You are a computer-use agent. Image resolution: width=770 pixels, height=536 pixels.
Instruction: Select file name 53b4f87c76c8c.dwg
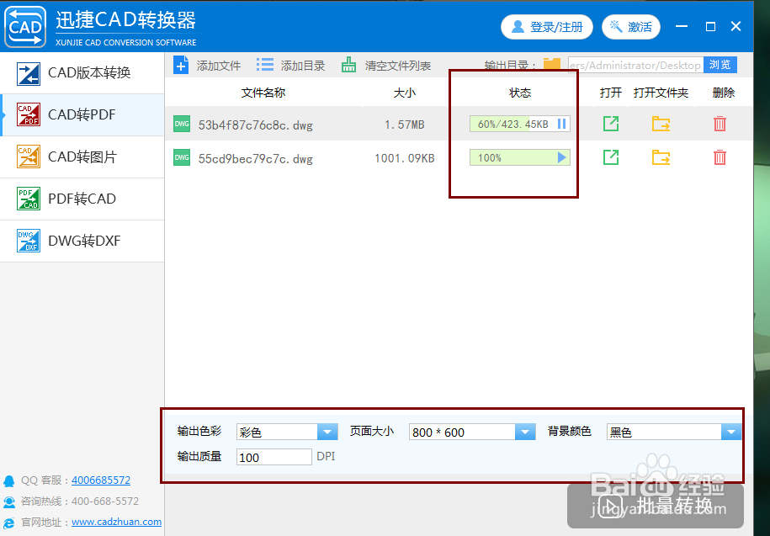pos(255,125)
